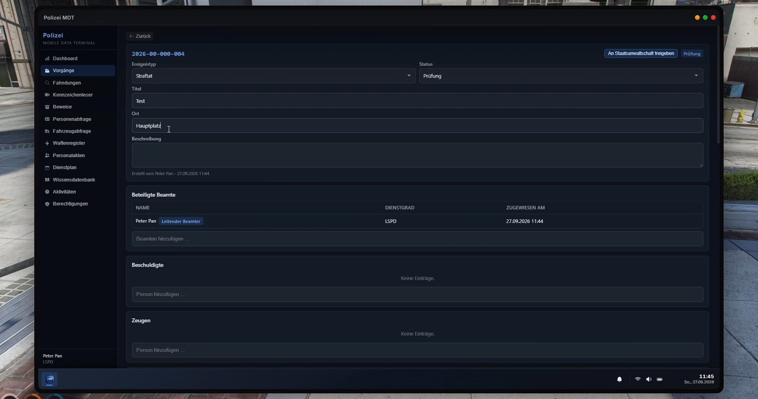Image resolution: width=758 pixels, height=399 pixels.
Task: Click the Dashboard bar chart icon
Action: pos(47,59)
